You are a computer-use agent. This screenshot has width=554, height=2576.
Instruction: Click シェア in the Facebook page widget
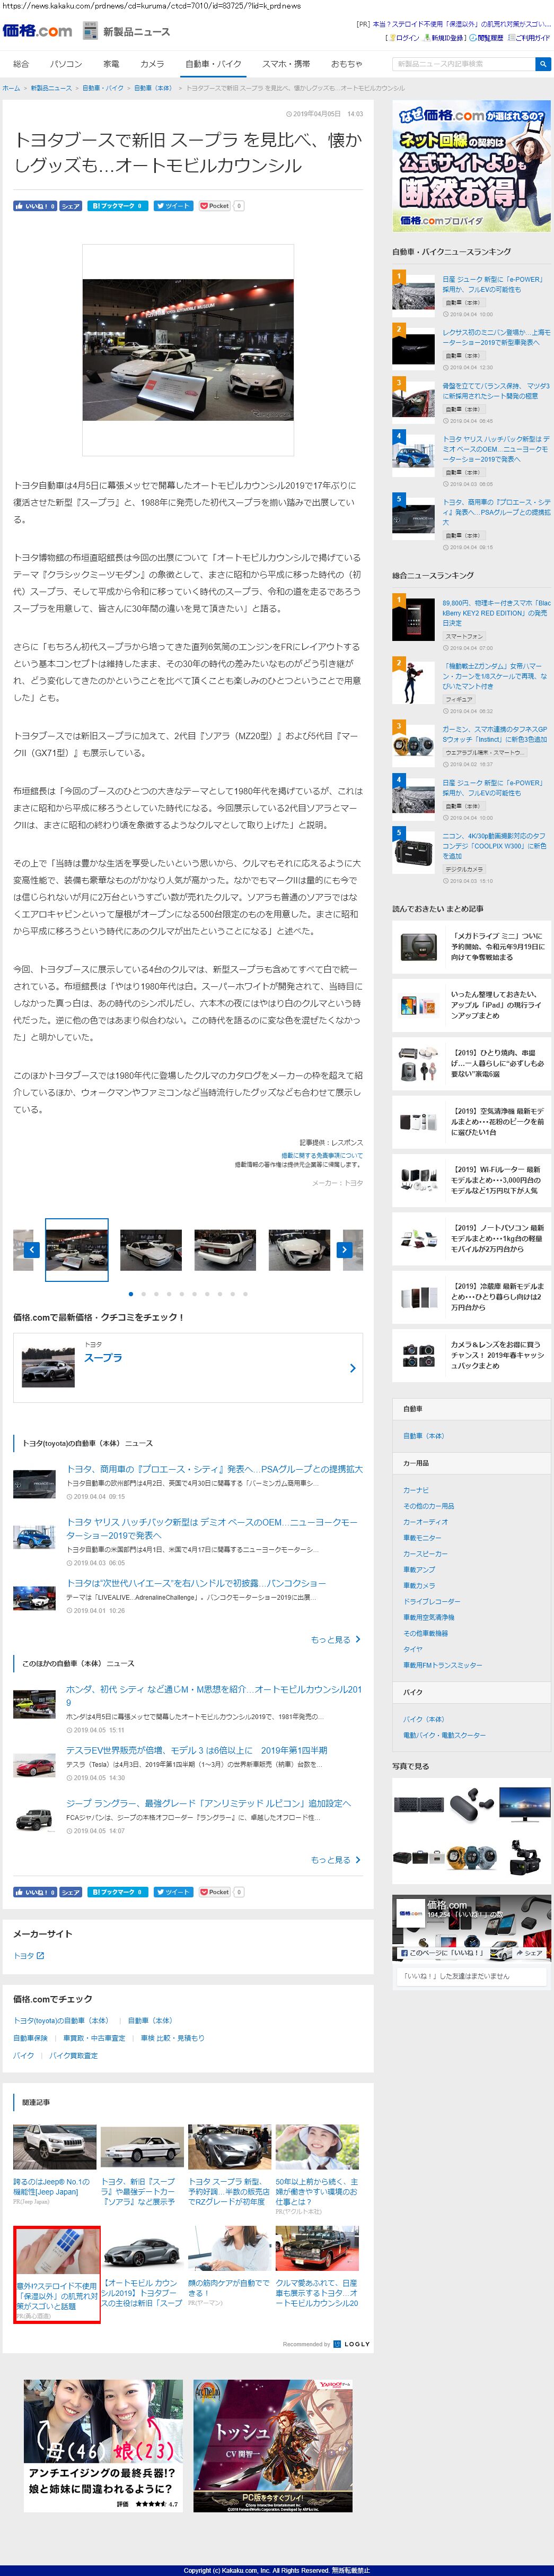click(530, 1953)
